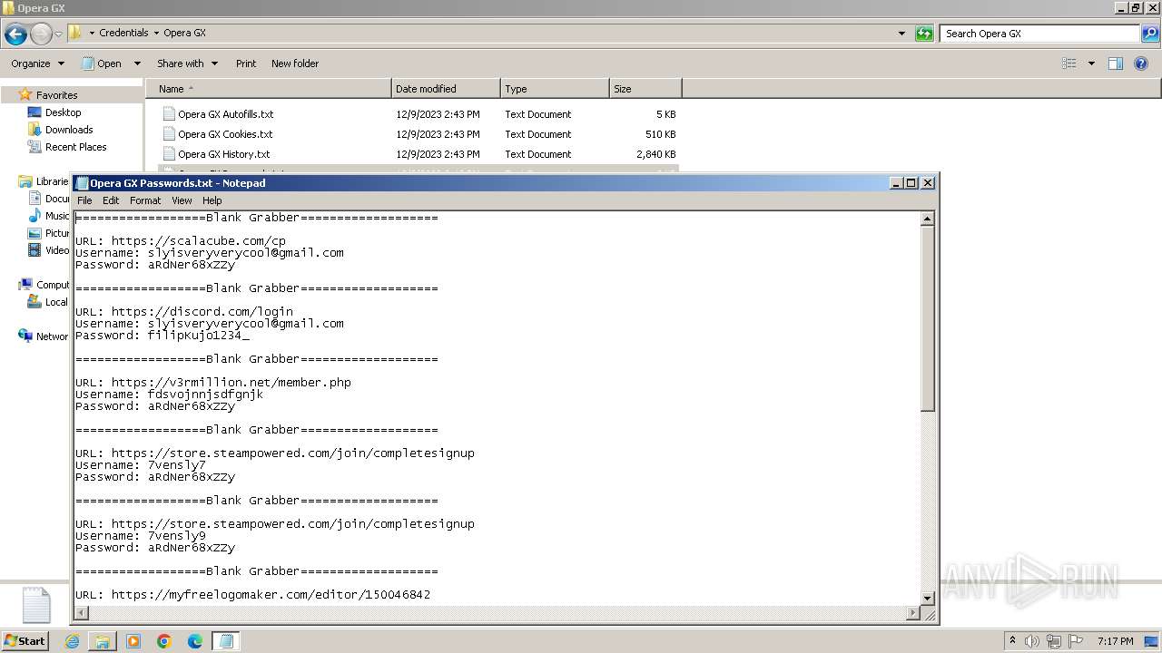
Task: Switch to the Notepad taskbar button
Action: click(226, 641)
